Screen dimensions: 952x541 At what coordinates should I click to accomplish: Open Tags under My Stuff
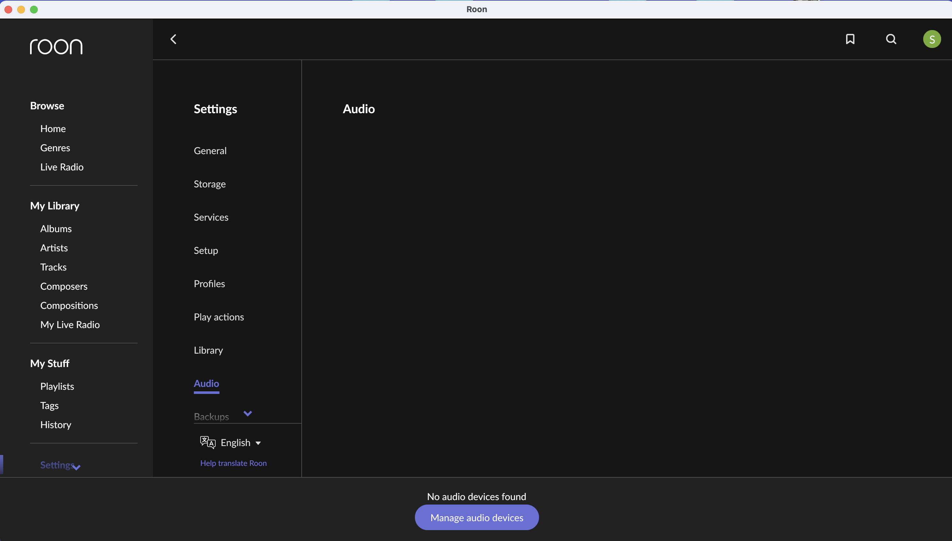(50, 405)
